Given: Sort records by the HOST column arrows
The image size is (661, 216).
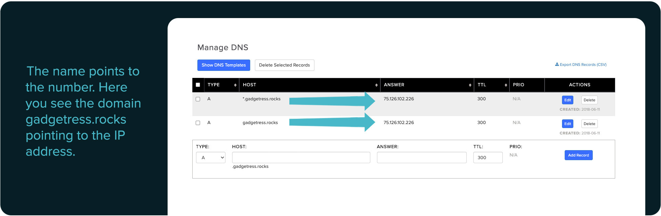Looking at the screenshot, I should [x=376, y=85].
